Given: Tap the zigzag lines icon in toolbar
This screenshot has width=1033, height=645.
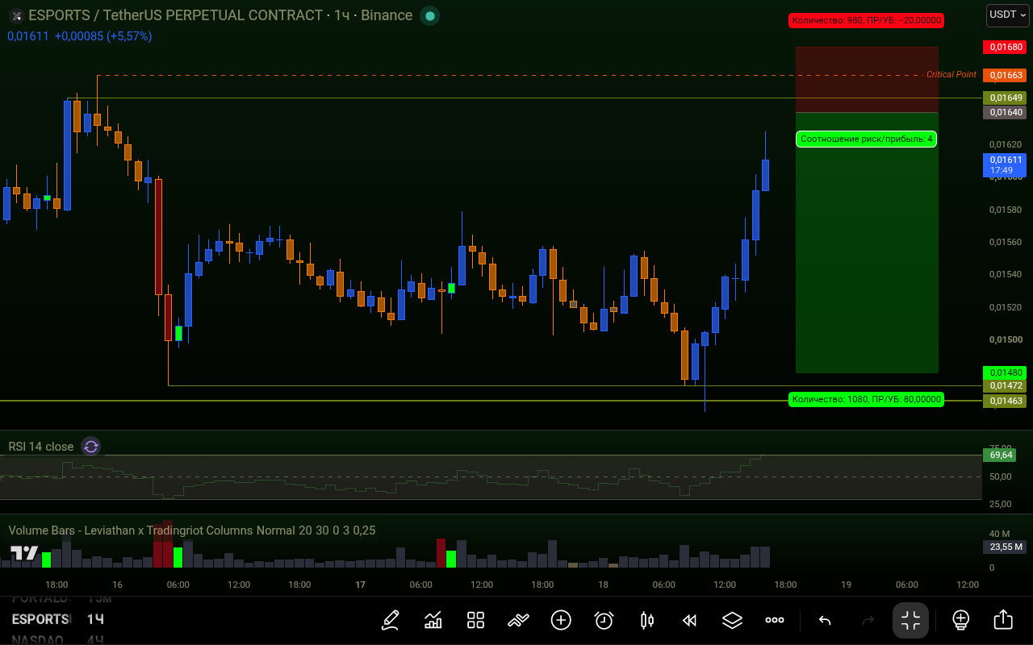Looking at the screenshot, I should (x=518, y=620).
